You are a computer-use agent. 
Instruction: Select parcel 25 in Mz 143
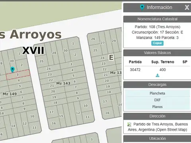click(x=41, y=62)
